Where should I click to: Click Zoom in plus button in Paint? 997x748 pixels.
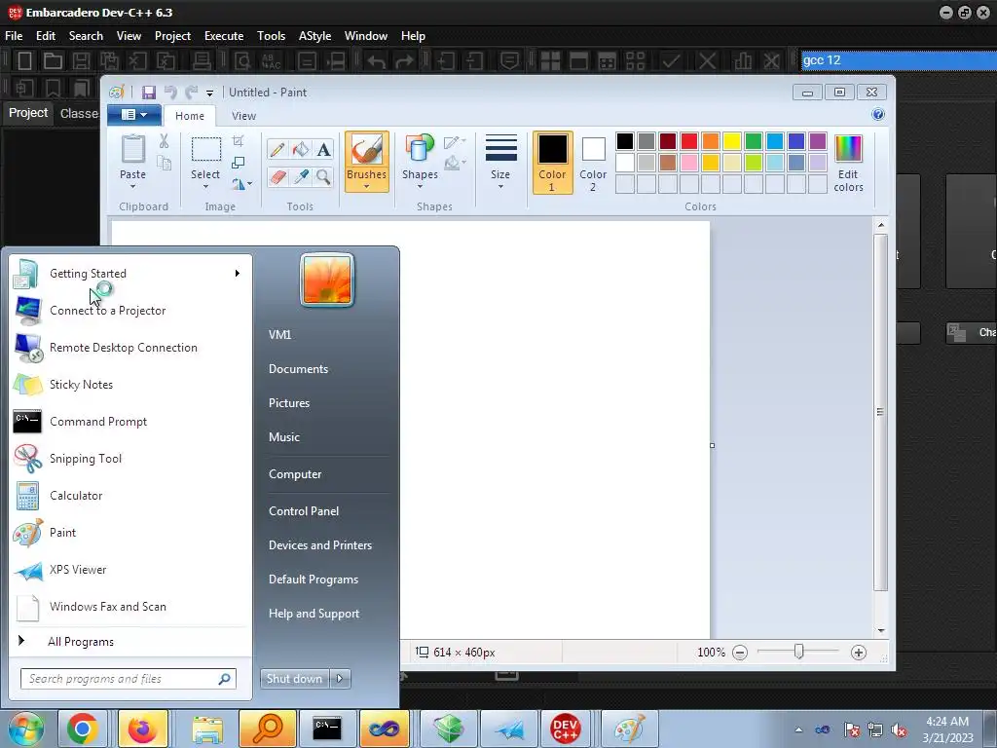coord(859,653)
